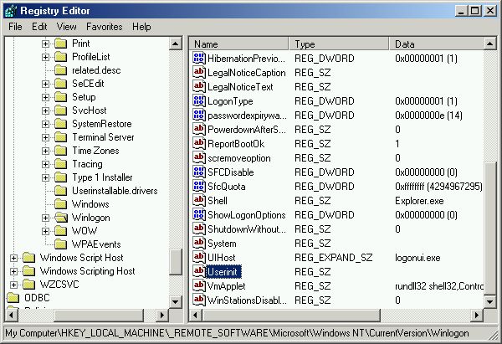
Task: Select the Userinstallable.drivers key
Action: click(x=115, y=191)
